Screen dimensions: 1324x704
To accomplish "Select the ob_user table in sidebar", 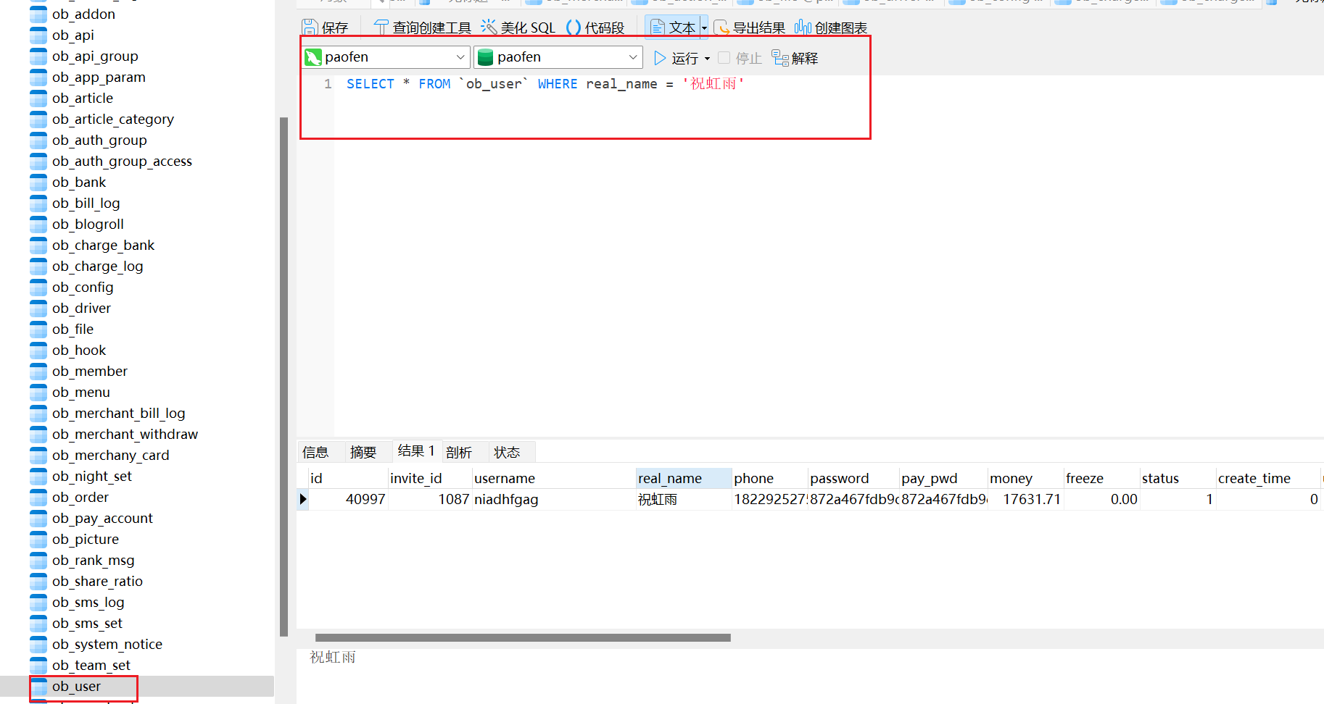I will click(76, 687).
